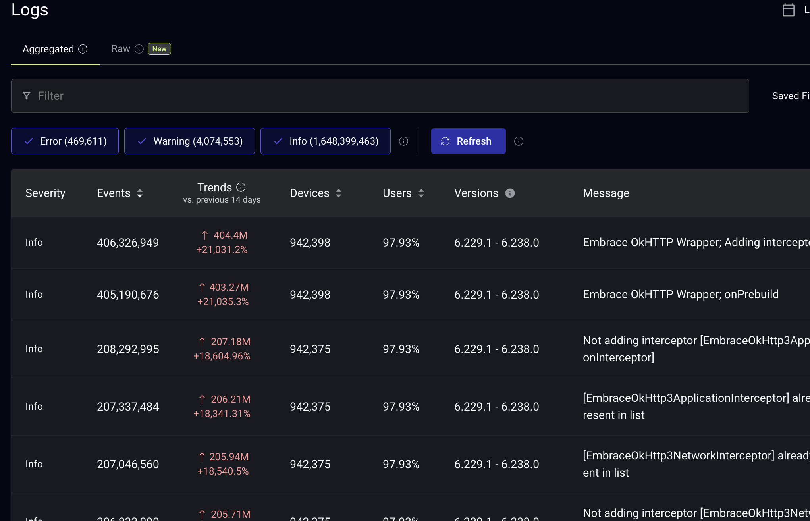Switch to the Raw tab
This screenshot has width=810, height=521.
click(x=121, y=49)
